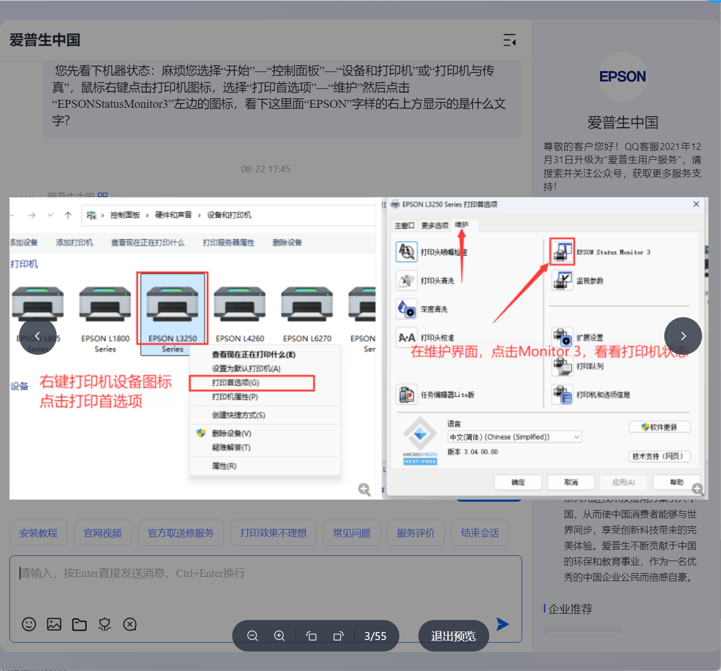This screenshot has height=671, width=721.
Task: Expand the 语言 language dropdown
Action: (514, 437)
